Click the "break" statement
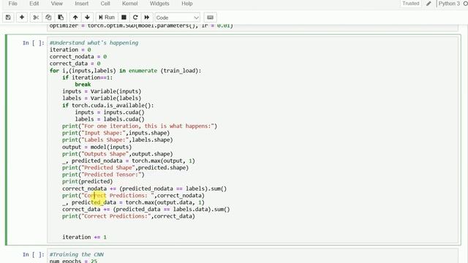Screen dimensions: 468x263 [x=83, y=85]
